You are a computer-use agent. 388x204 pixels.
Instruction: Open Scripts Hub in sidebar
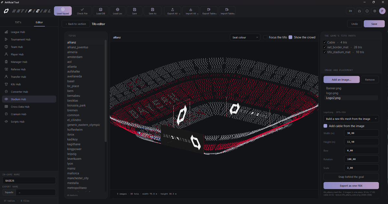click(29, 122)
